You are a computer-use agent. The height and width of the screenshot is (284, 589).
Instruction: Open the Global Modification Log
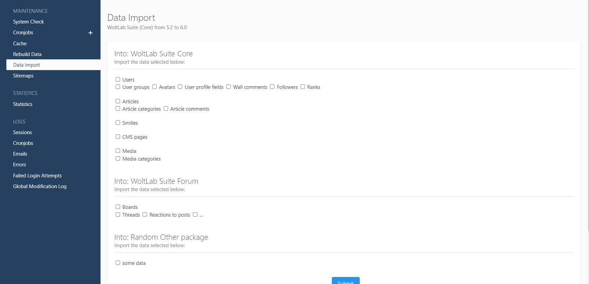(x=40, y=186)
